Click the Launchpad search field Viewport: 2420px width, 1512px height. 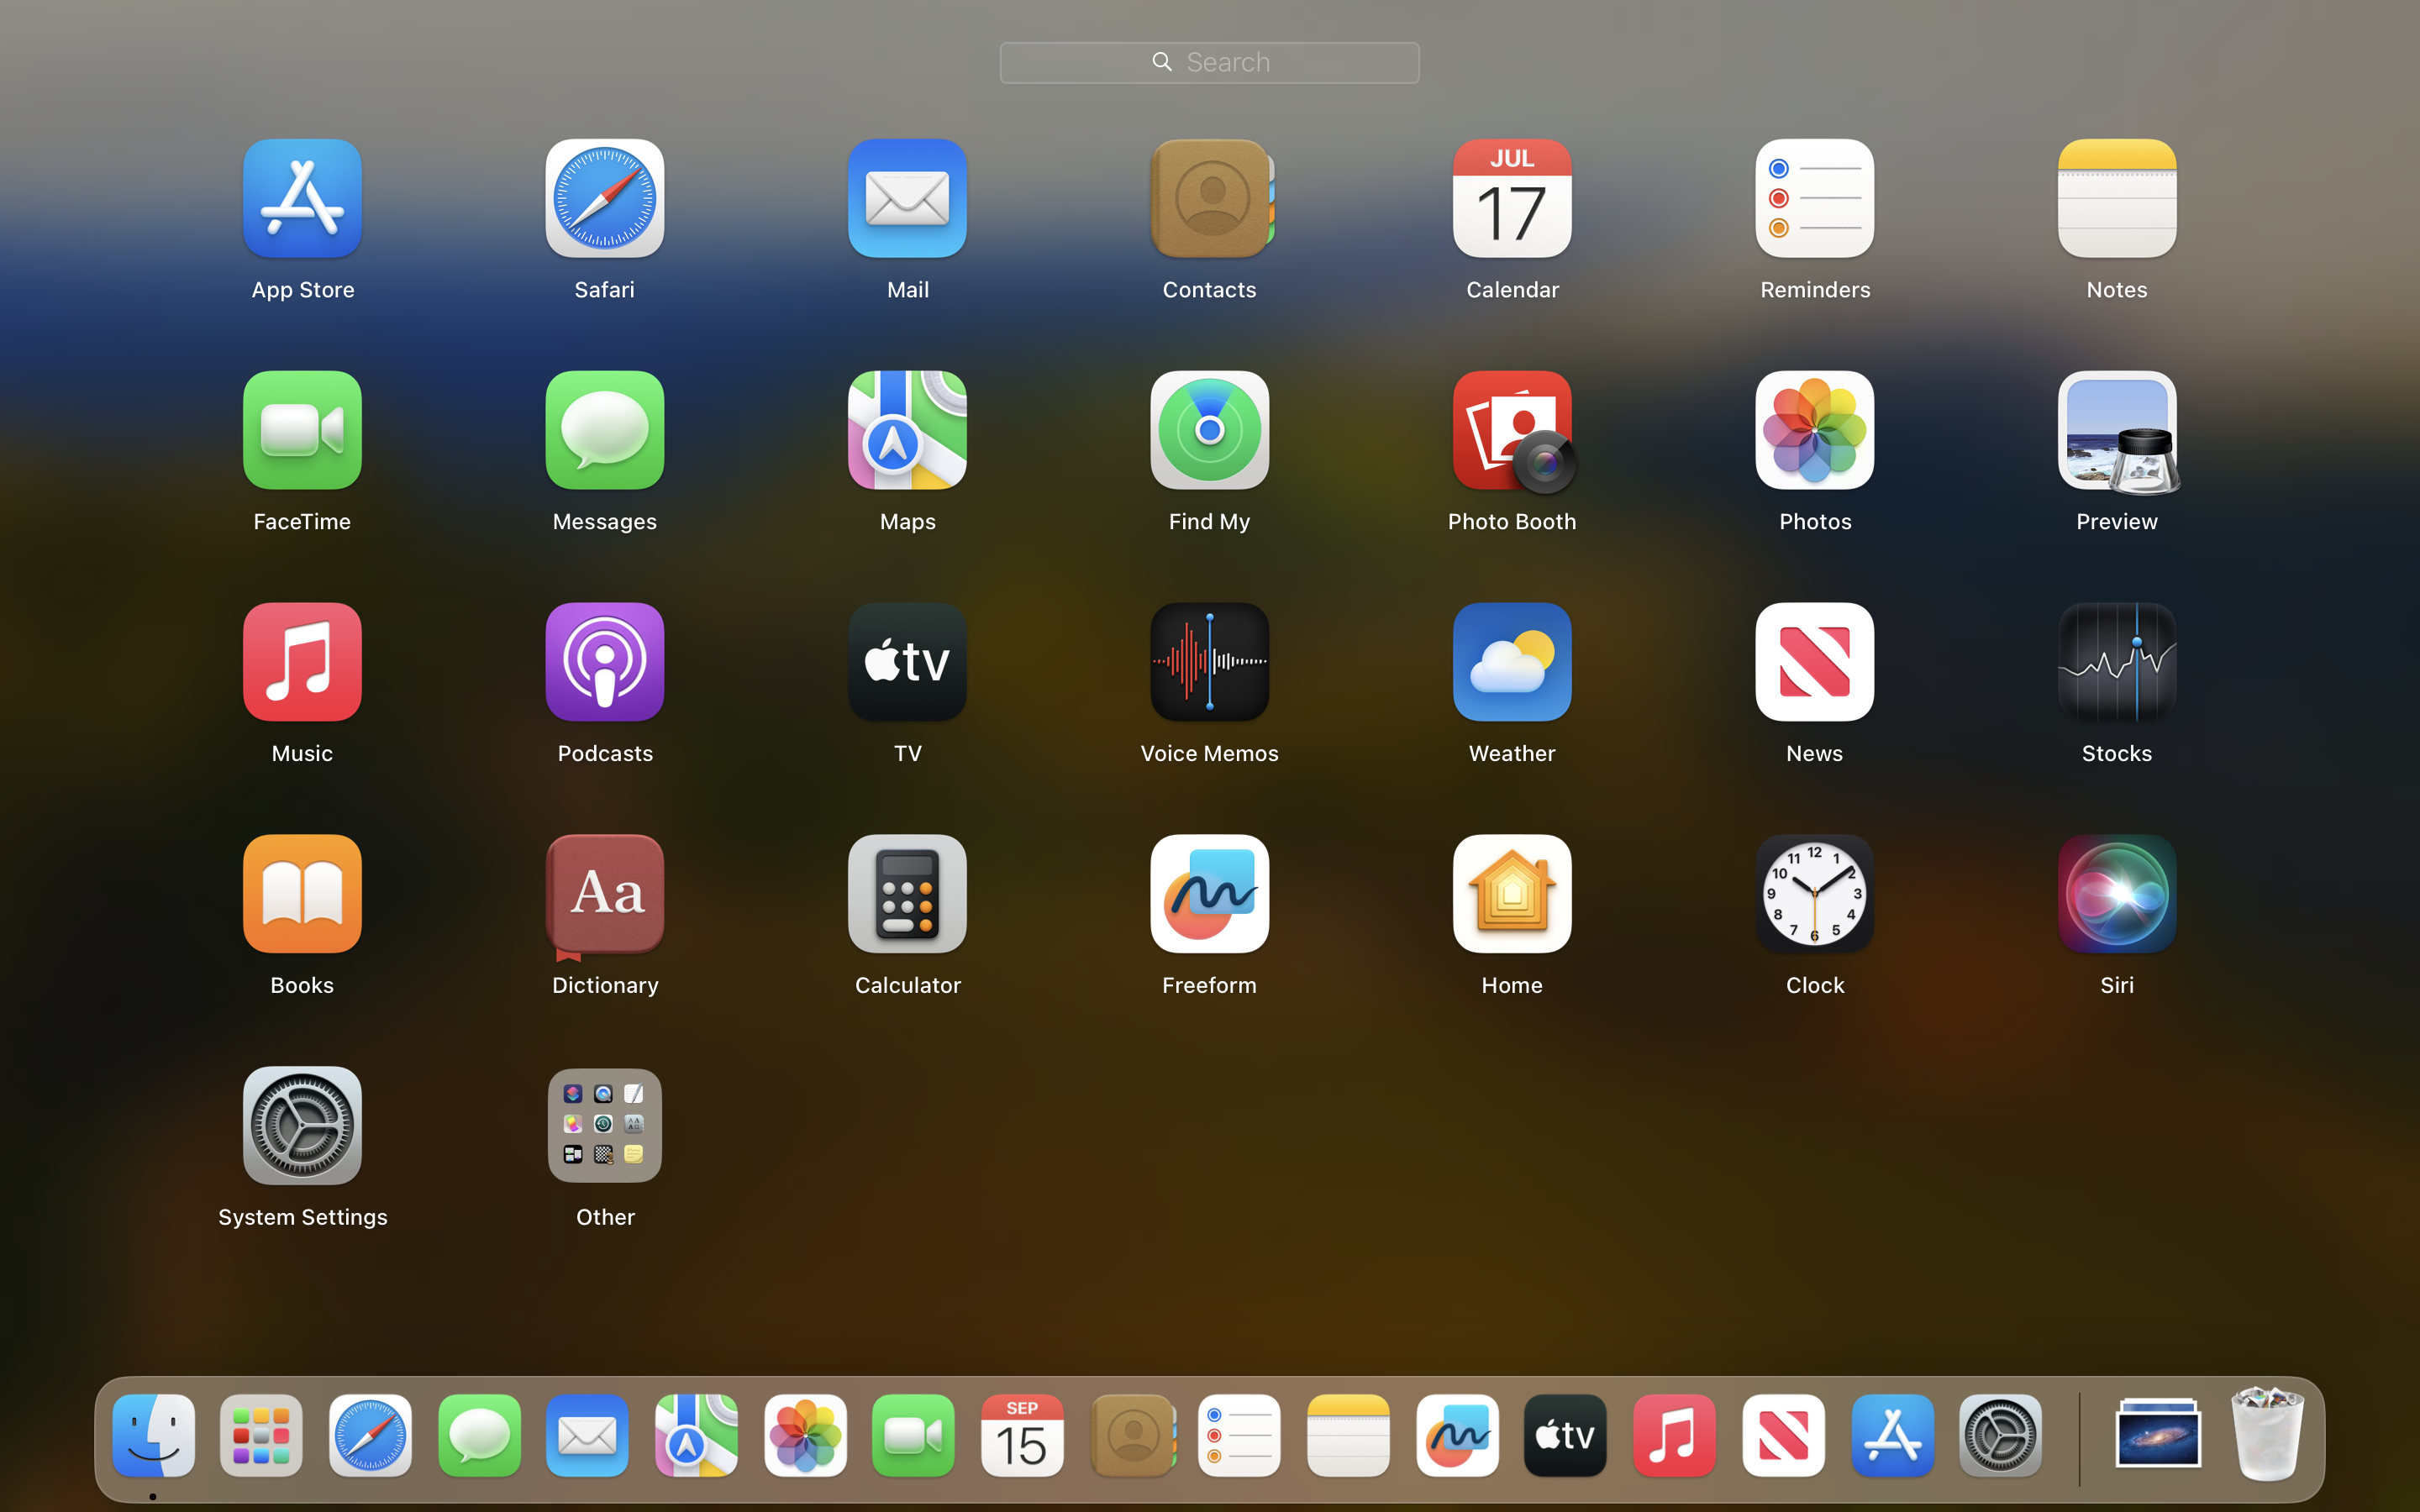(1209, 62)
